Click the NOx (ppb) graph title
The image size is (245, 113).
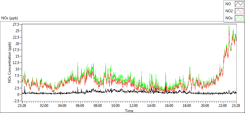coord(9,18)
